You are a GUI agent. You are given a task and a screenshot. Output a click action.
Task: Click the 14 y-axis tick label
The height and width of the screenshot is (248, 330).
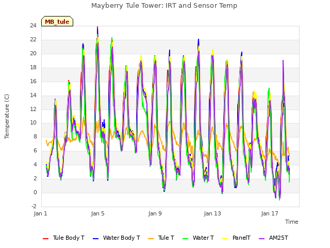pyautogui.click(x=33, y=95)
